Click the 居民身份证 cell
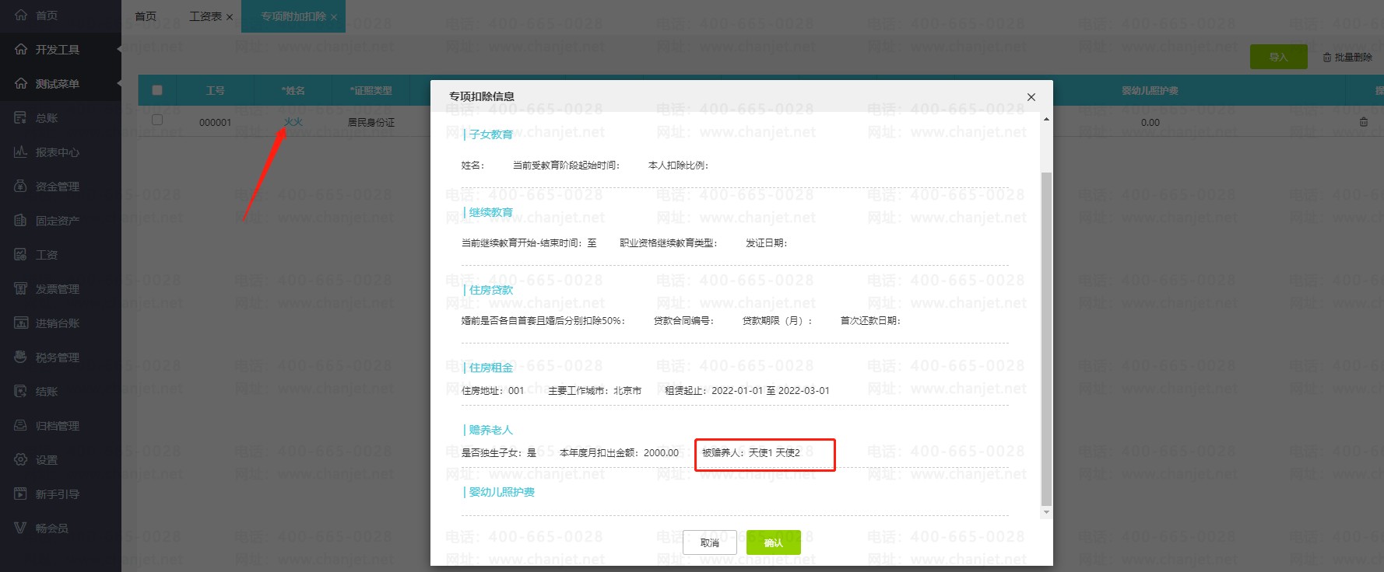The width and height of the screenshot is (1384, 572). point(371,123)
